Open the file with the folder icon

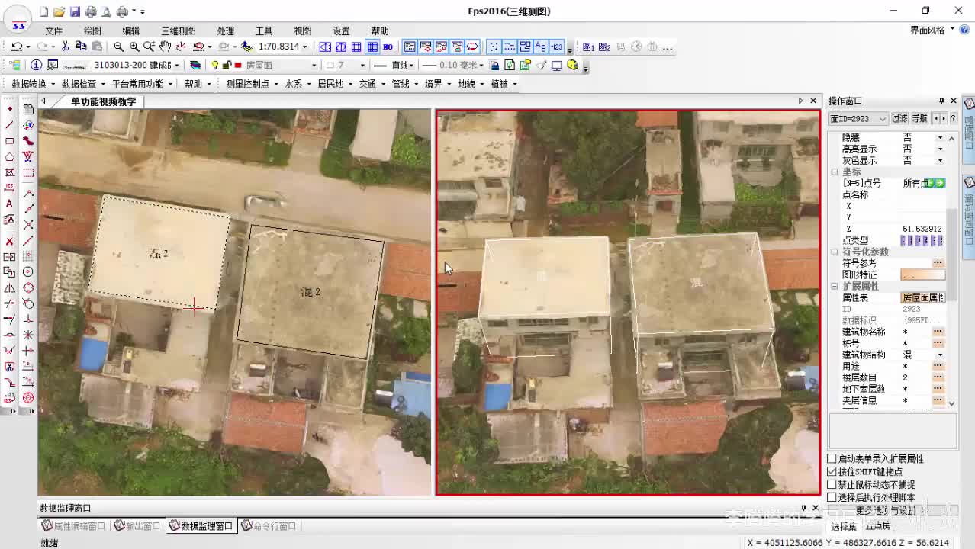pos(59,11)
